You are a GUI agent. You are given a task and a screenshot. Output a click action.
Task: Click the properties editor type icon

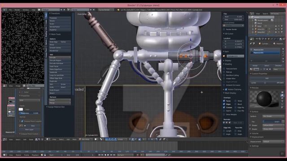252,39
